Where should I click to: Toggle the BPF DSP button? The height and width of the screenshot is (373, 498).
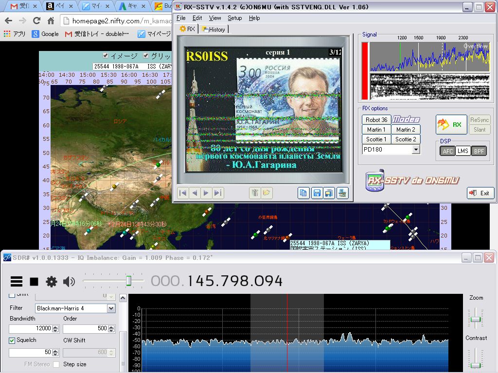pyautogui.click(x=479, y=151)
